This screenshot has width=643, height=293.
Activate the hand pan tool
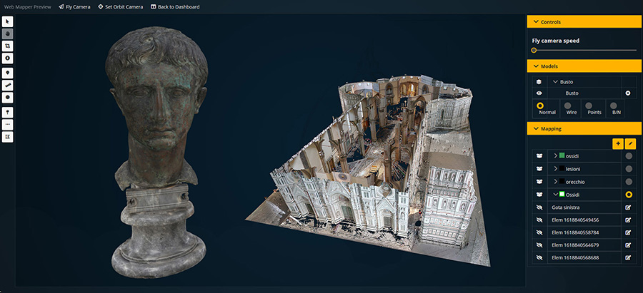(7, 34)
